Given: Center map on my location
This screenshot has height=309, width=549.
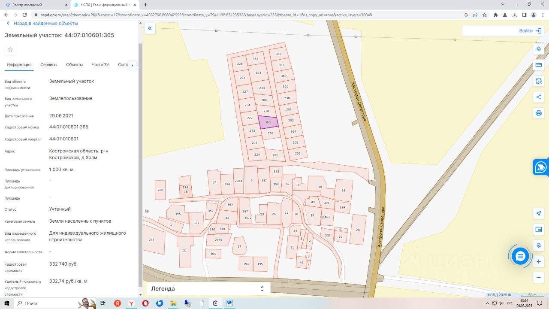Looking at the screenshot, I should pyautogui.click(x=539, y=213).
